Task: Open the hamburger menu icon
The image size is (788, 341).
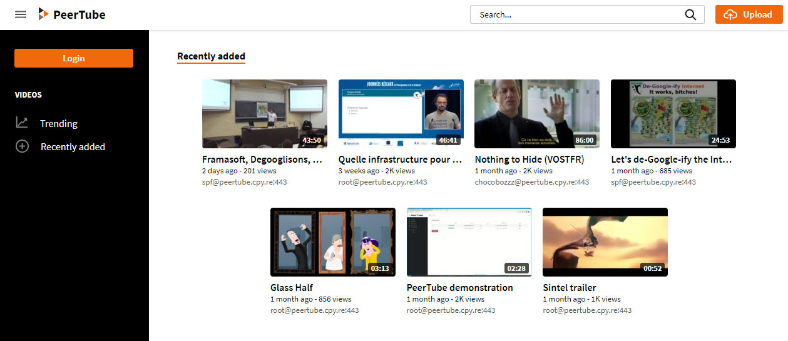Action: pos(21,14)
